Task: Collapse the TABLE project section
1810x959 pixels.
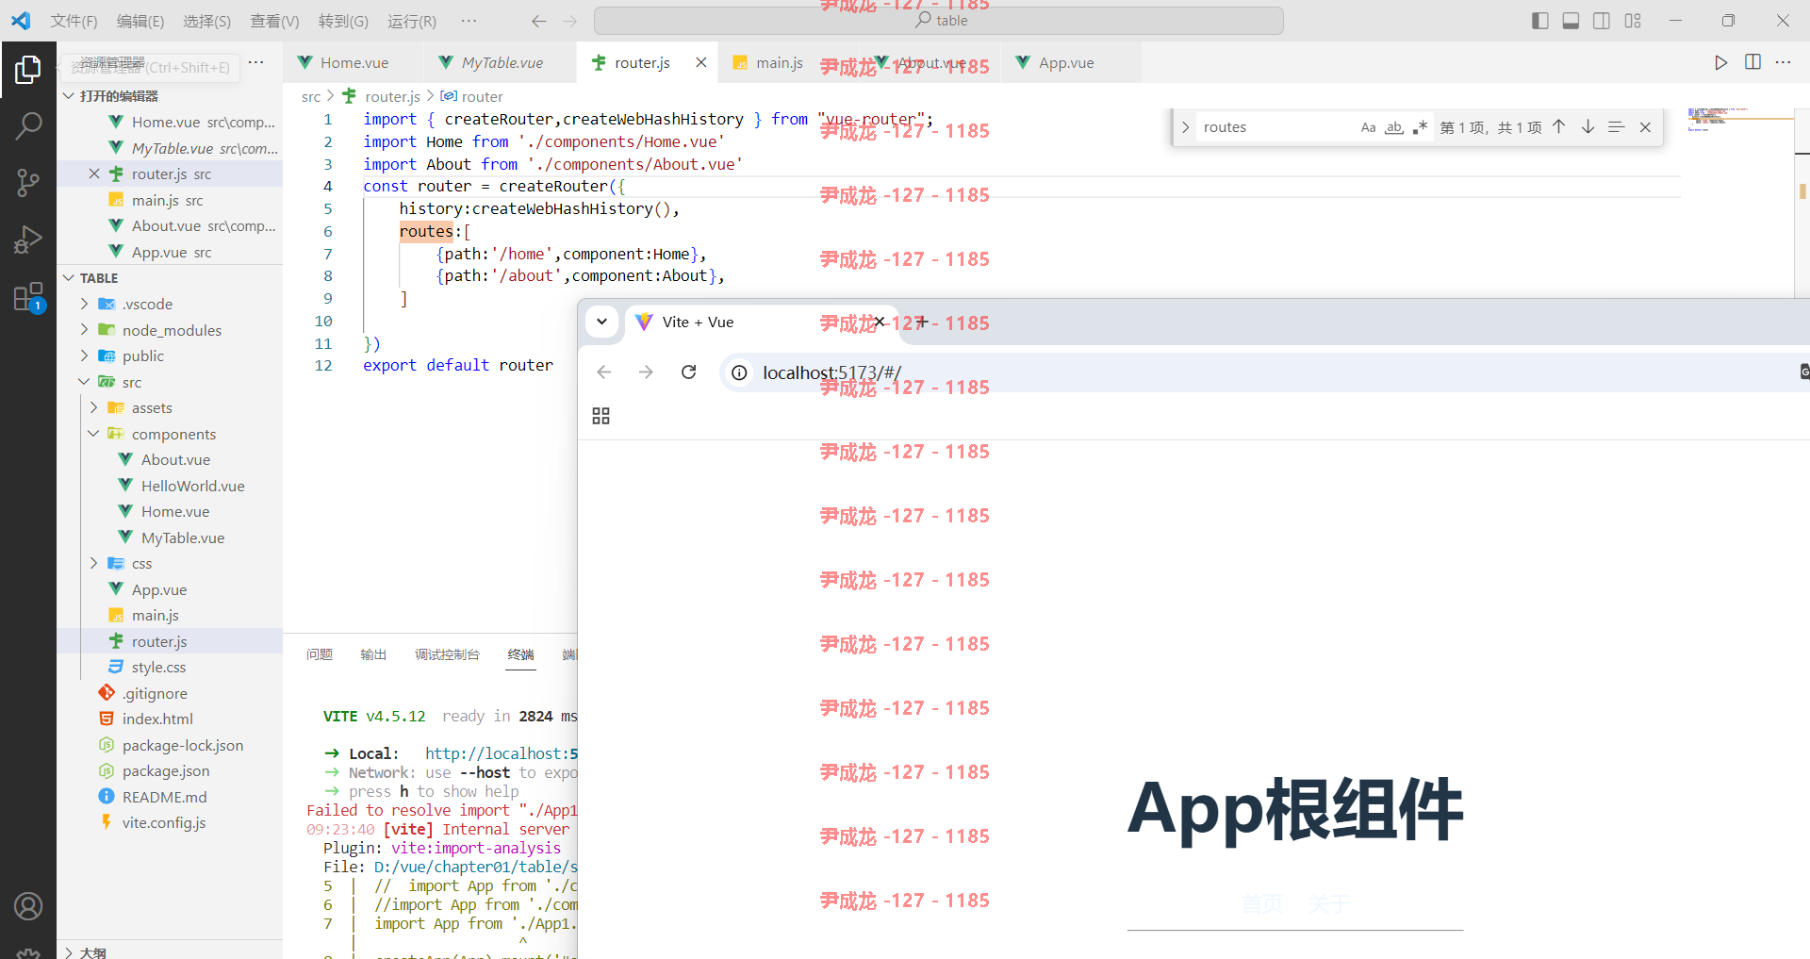Action: click(69, 278)
